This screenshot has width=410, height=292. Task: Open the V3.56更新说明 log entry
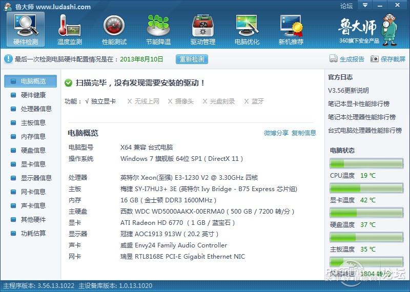pyautogui.click(x=348, y=91)
